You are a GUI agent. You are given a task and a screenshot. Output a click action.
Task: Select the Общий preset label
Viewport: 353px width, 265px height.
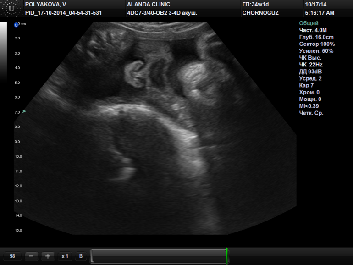[x=309, y=23]
